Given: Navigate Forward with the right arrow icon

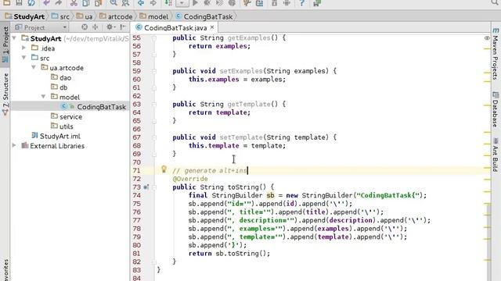Looking at the screenshot, I should point(153,2).
